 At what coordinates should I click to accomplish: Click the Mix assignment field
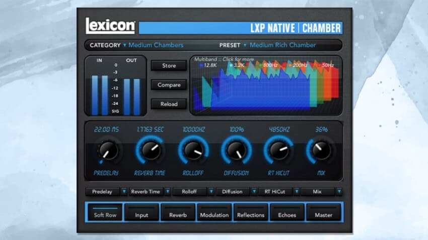click(x=318, y=192)
